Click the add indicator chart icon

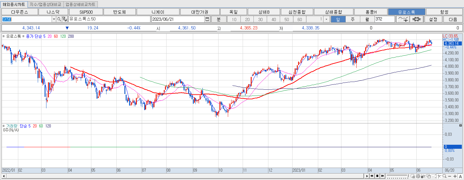pyautogui.click(x=423, y=176)
